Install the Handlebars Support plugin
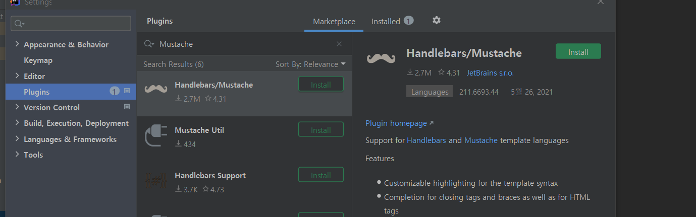Image resolution: width=696 pixels, height=217 pixels. [x=321, y=175]
